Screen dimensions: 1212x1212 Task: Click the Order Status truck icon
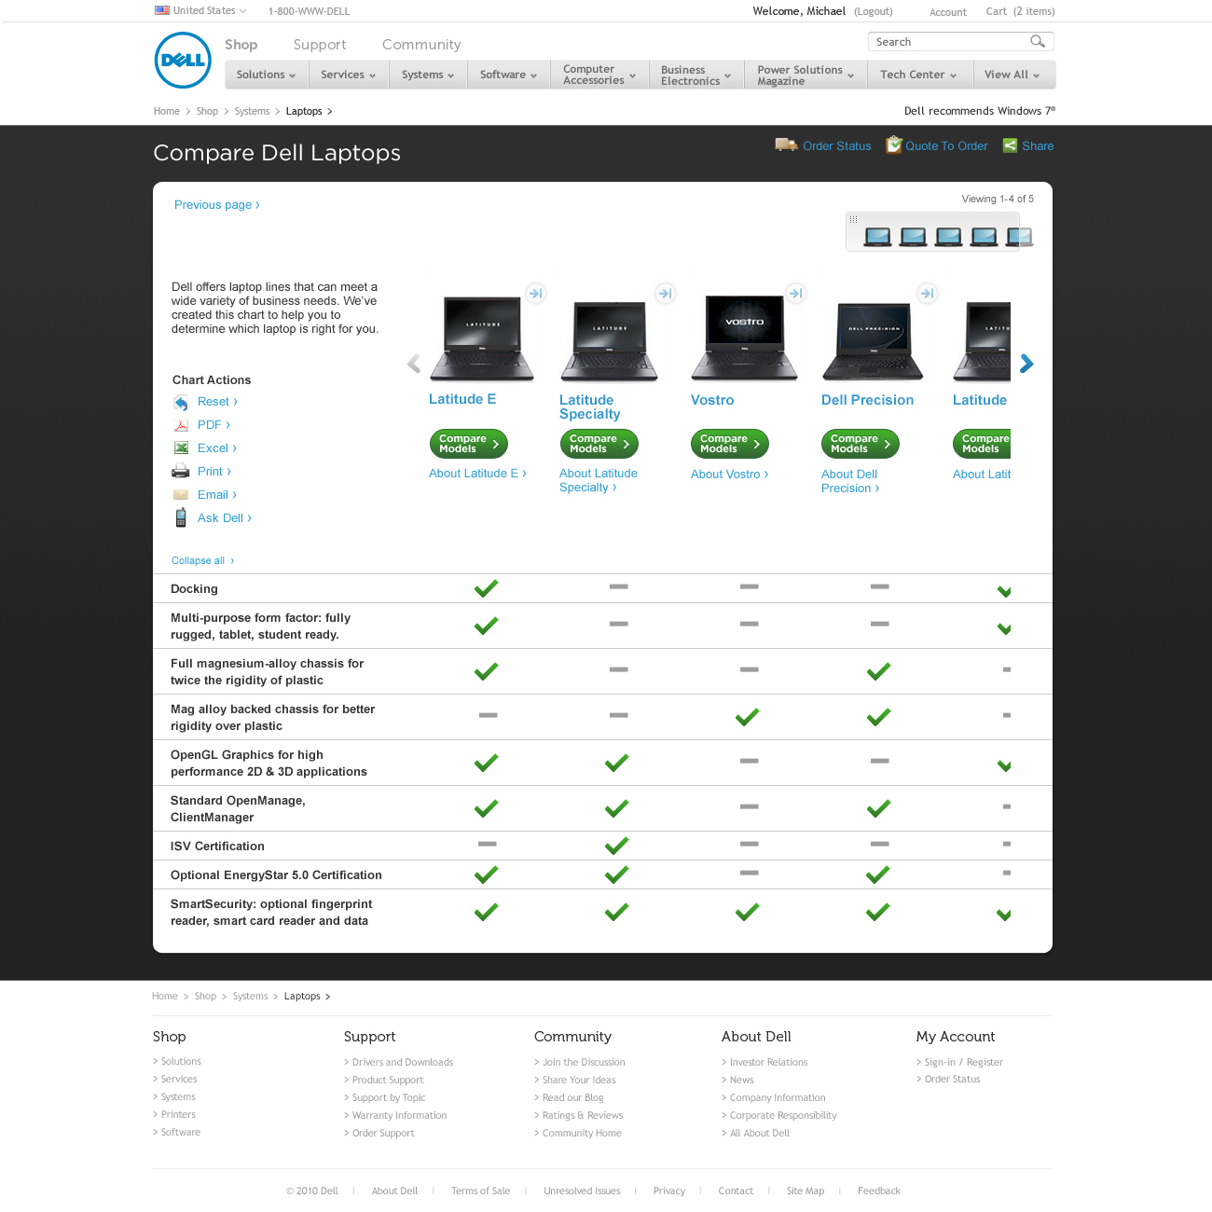point(786,145)
